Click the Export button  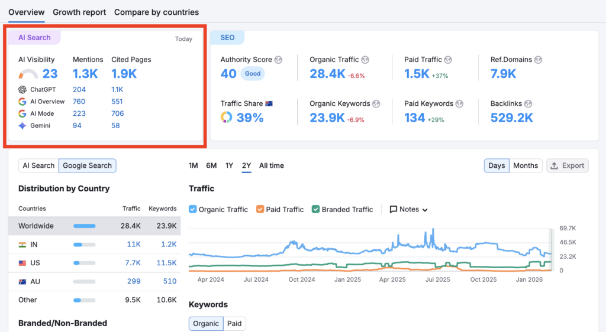coord(568,165)
